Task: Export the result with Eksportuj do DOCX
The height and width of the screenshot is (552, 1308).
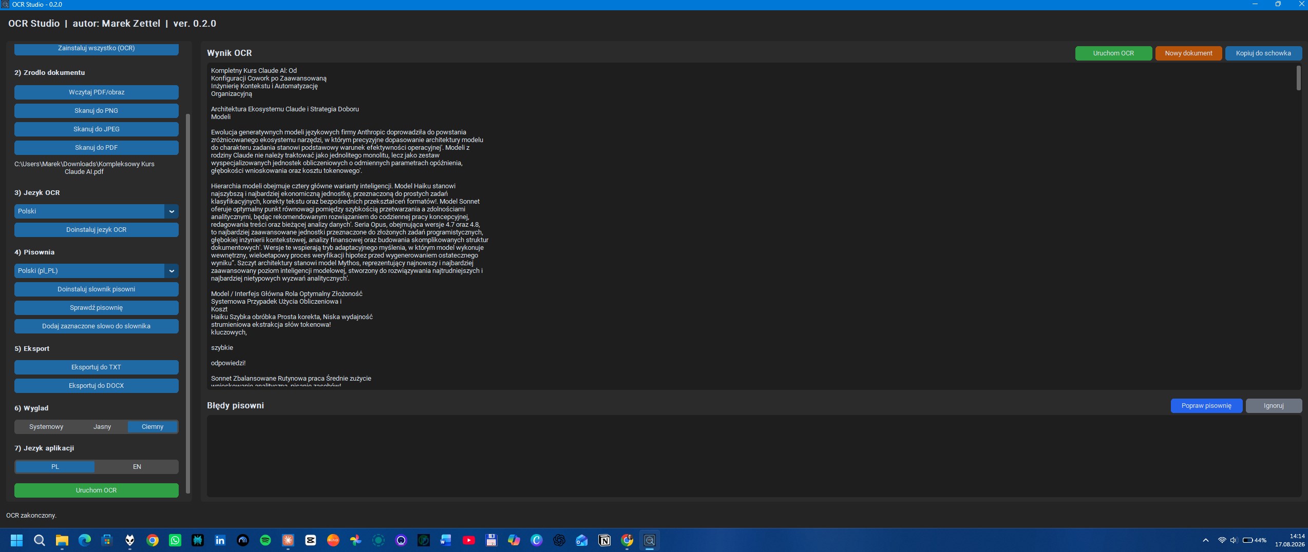Action: [97, 386]
